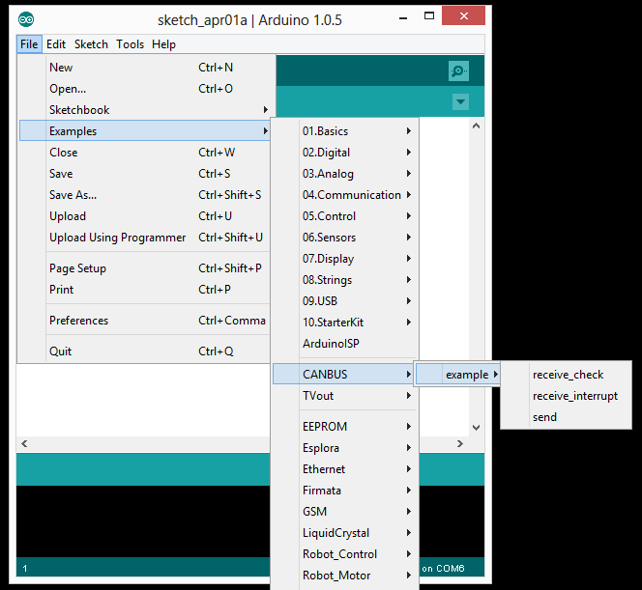
Task: Expand the Examples submenu
Action: click(144, 130)
